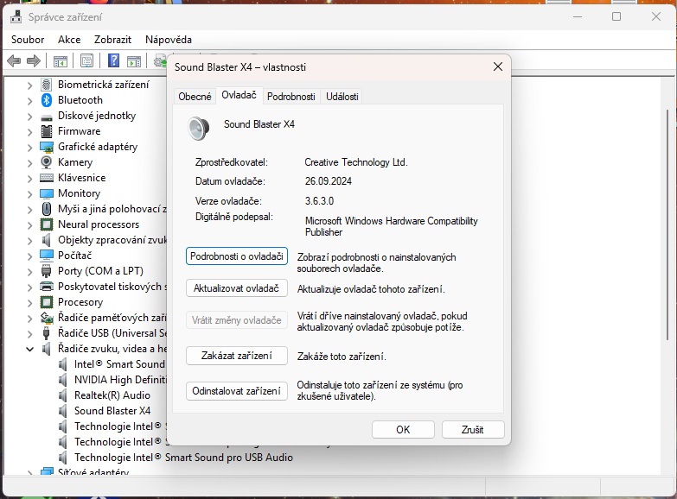
Task: Click the mouse icon beside Myši a jiná polohovací
Action: point(47,209)
